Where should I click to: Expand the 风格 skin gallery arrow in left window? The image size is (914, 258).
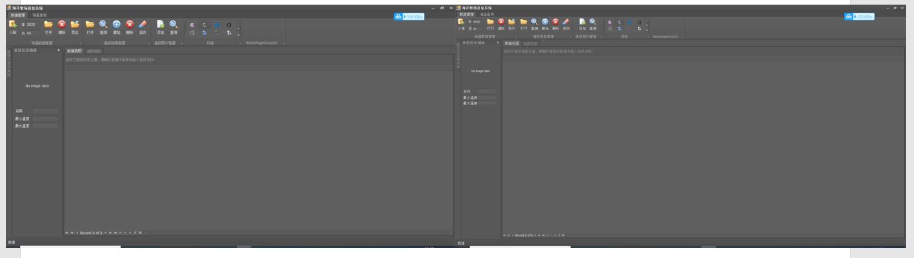(x=239, y=34)
